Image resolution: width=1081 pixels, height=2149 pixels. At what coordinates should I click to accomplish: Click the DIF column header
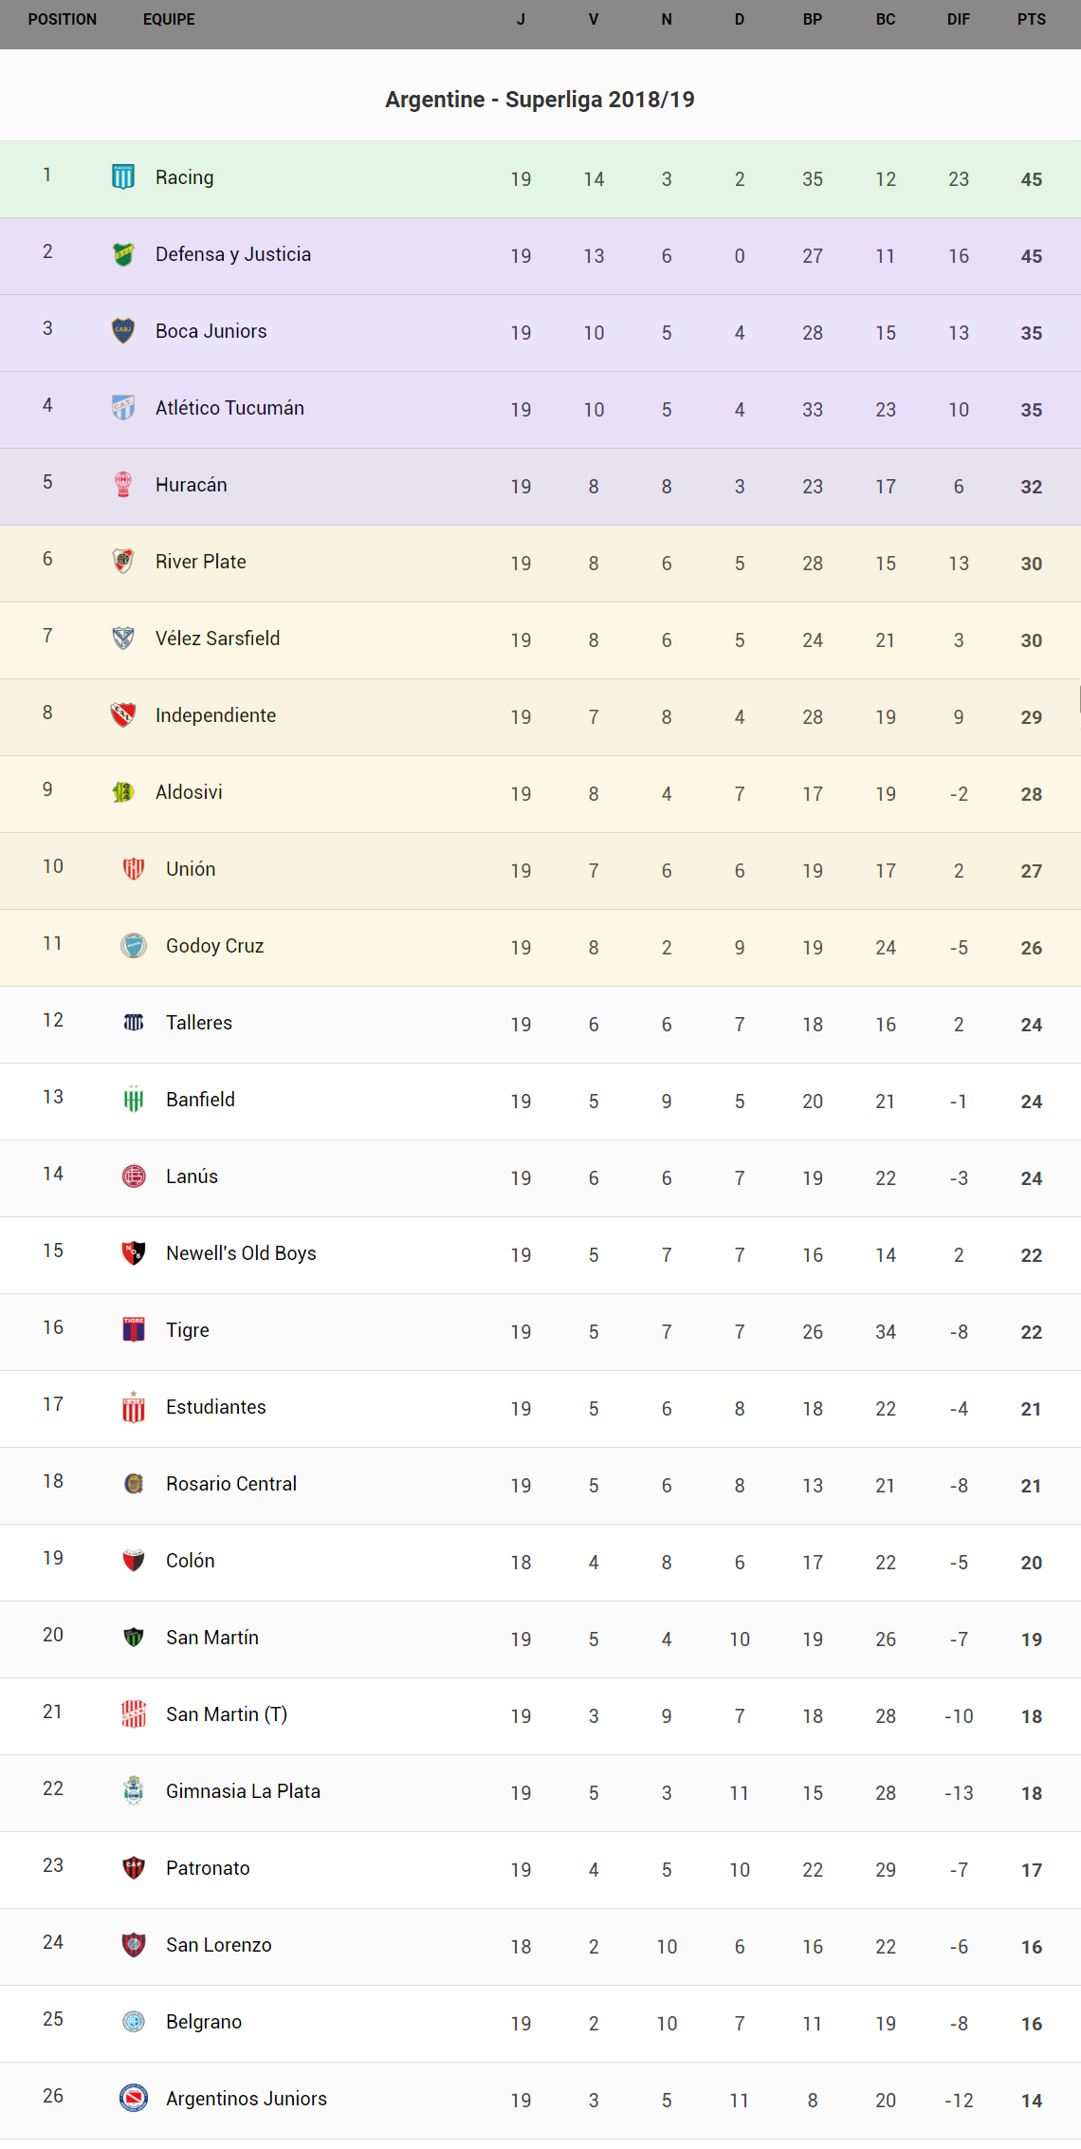click(x=959, y=19)
